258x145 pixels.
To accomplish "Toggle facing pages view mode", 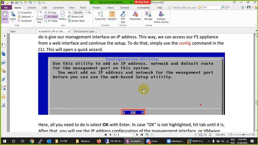I will [x=205, y=135].
